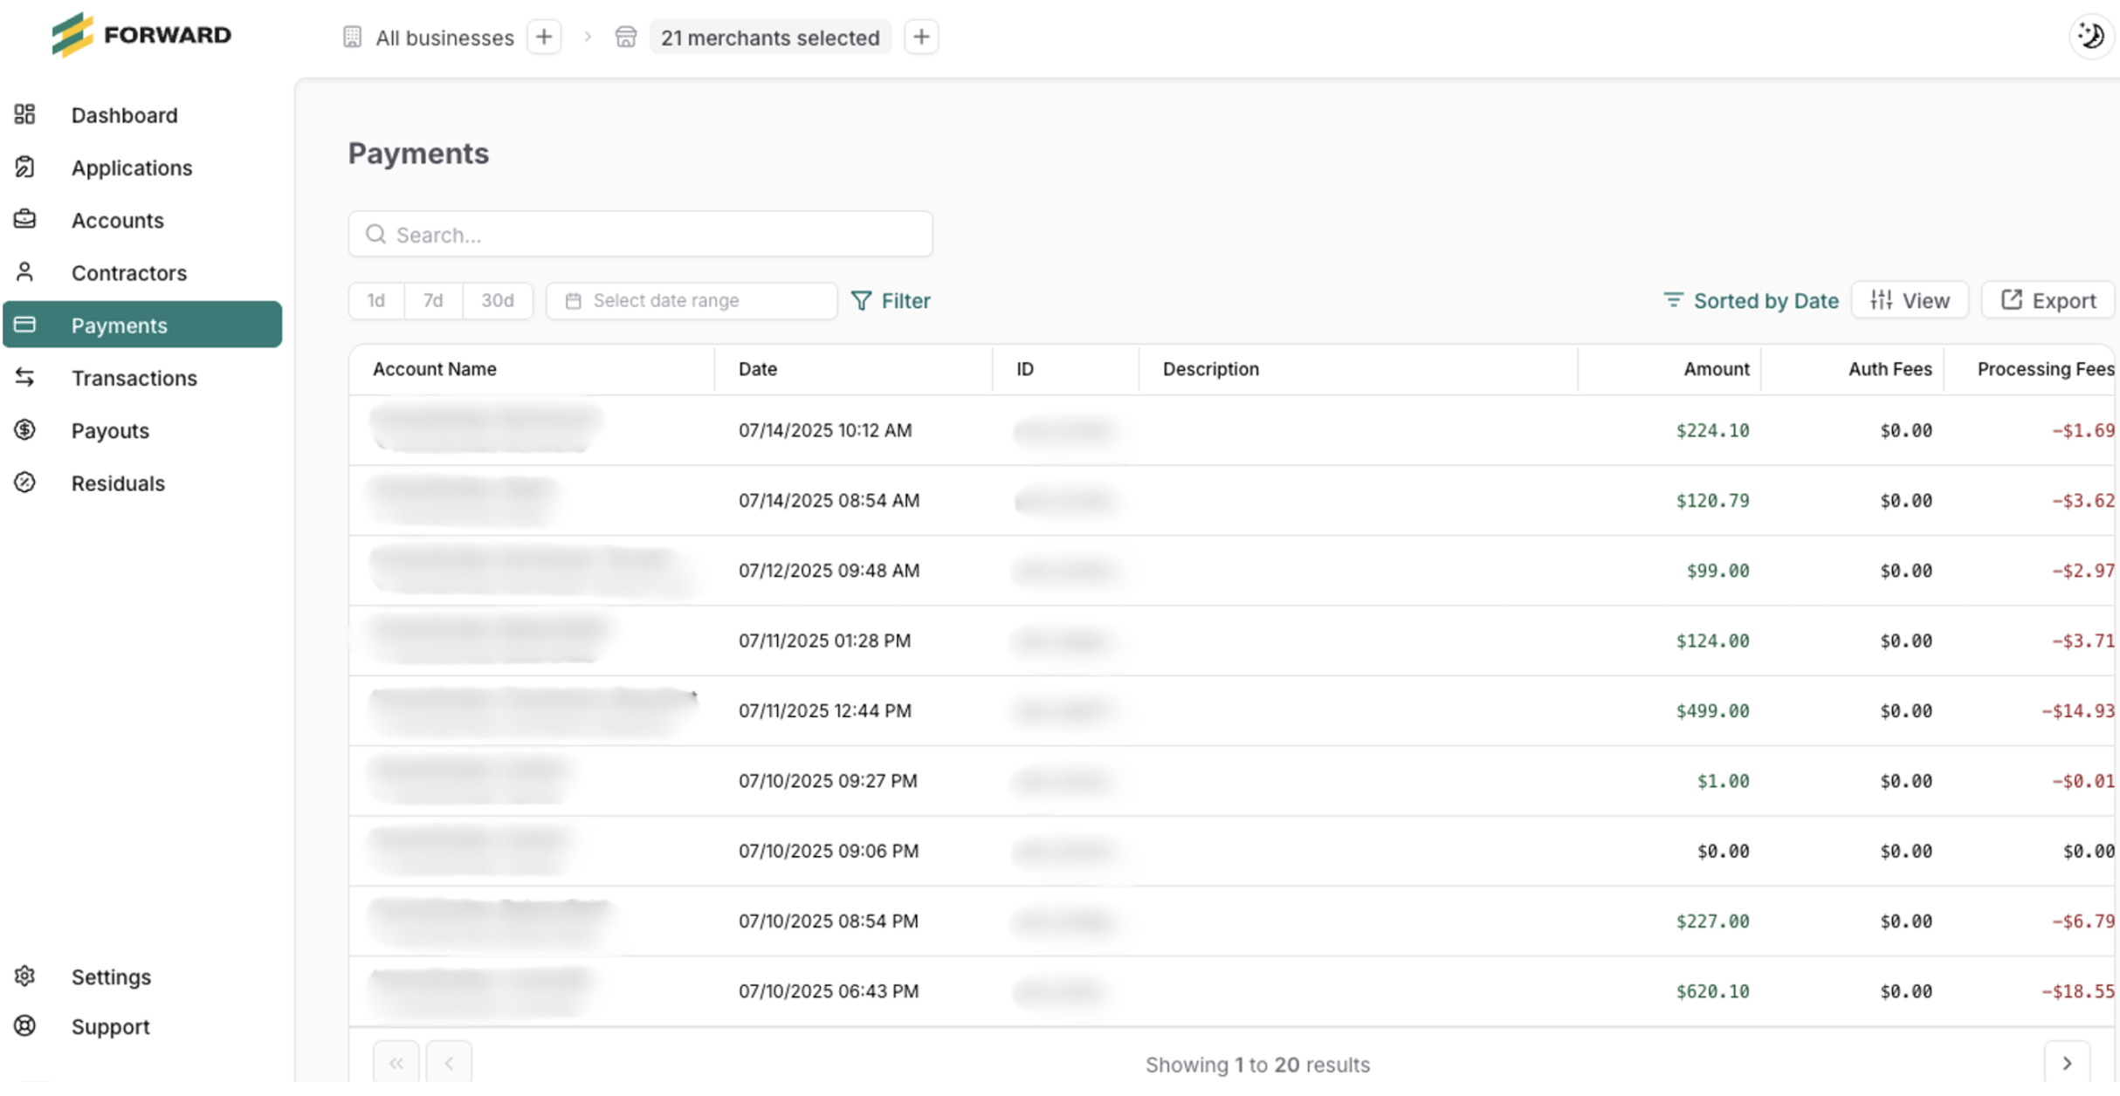Image resolution: width=2120 pixels, height=1096 pixels.
Task: Select the 30d quick date range
Action: click(497, 300)
